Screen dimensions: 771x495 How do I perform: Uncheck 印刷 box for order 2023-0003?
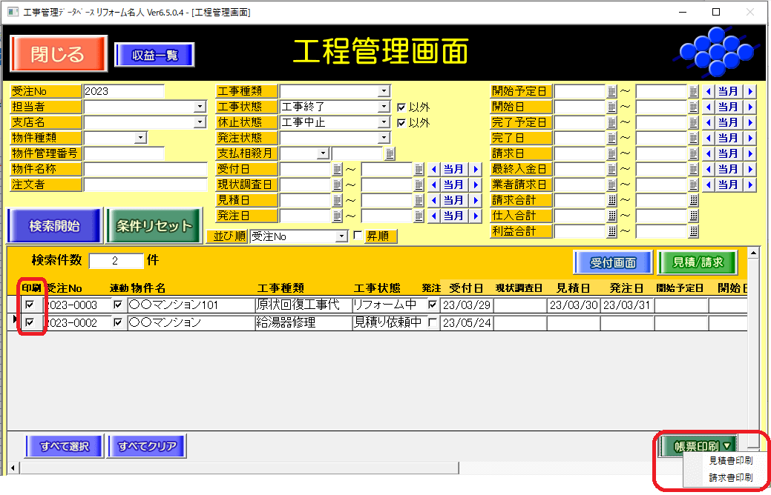click(x=30, y=305)
